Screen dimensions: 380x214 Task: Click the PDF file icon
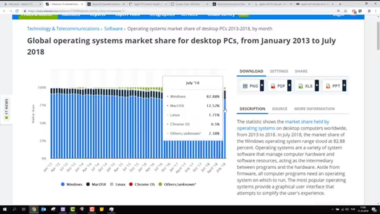pos(273,86)
